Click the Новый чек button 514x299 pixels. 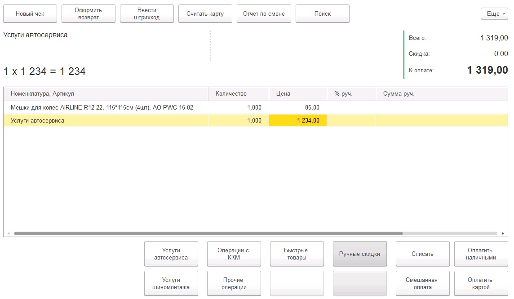tap(30, 14)
